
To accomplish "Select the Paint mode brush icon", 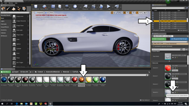I will (x=8, y=9).
